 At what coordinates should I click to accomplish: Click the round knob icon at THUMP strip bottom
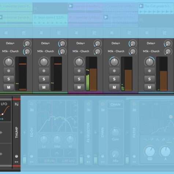[16, 156]
